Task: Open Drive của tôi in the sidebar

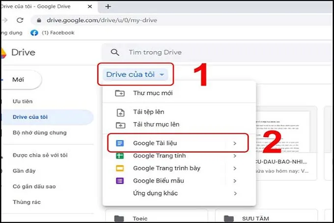Action: coord(47,117)
